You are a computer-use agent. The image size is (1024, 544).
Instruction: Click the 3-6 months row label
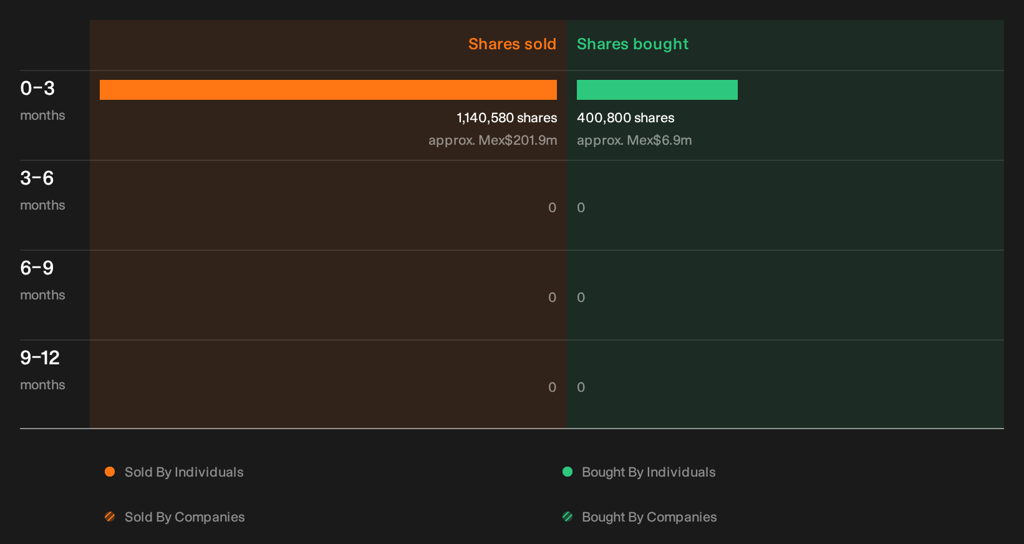(x=42, y=191)
